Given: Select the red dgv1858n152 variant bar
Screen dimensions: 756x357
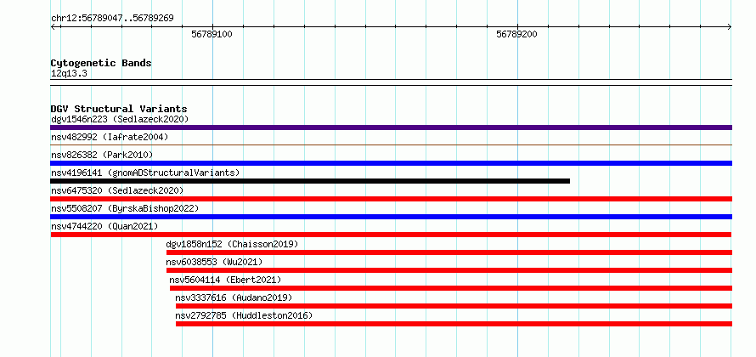Looking at the screenshot, I should point(449,252).
